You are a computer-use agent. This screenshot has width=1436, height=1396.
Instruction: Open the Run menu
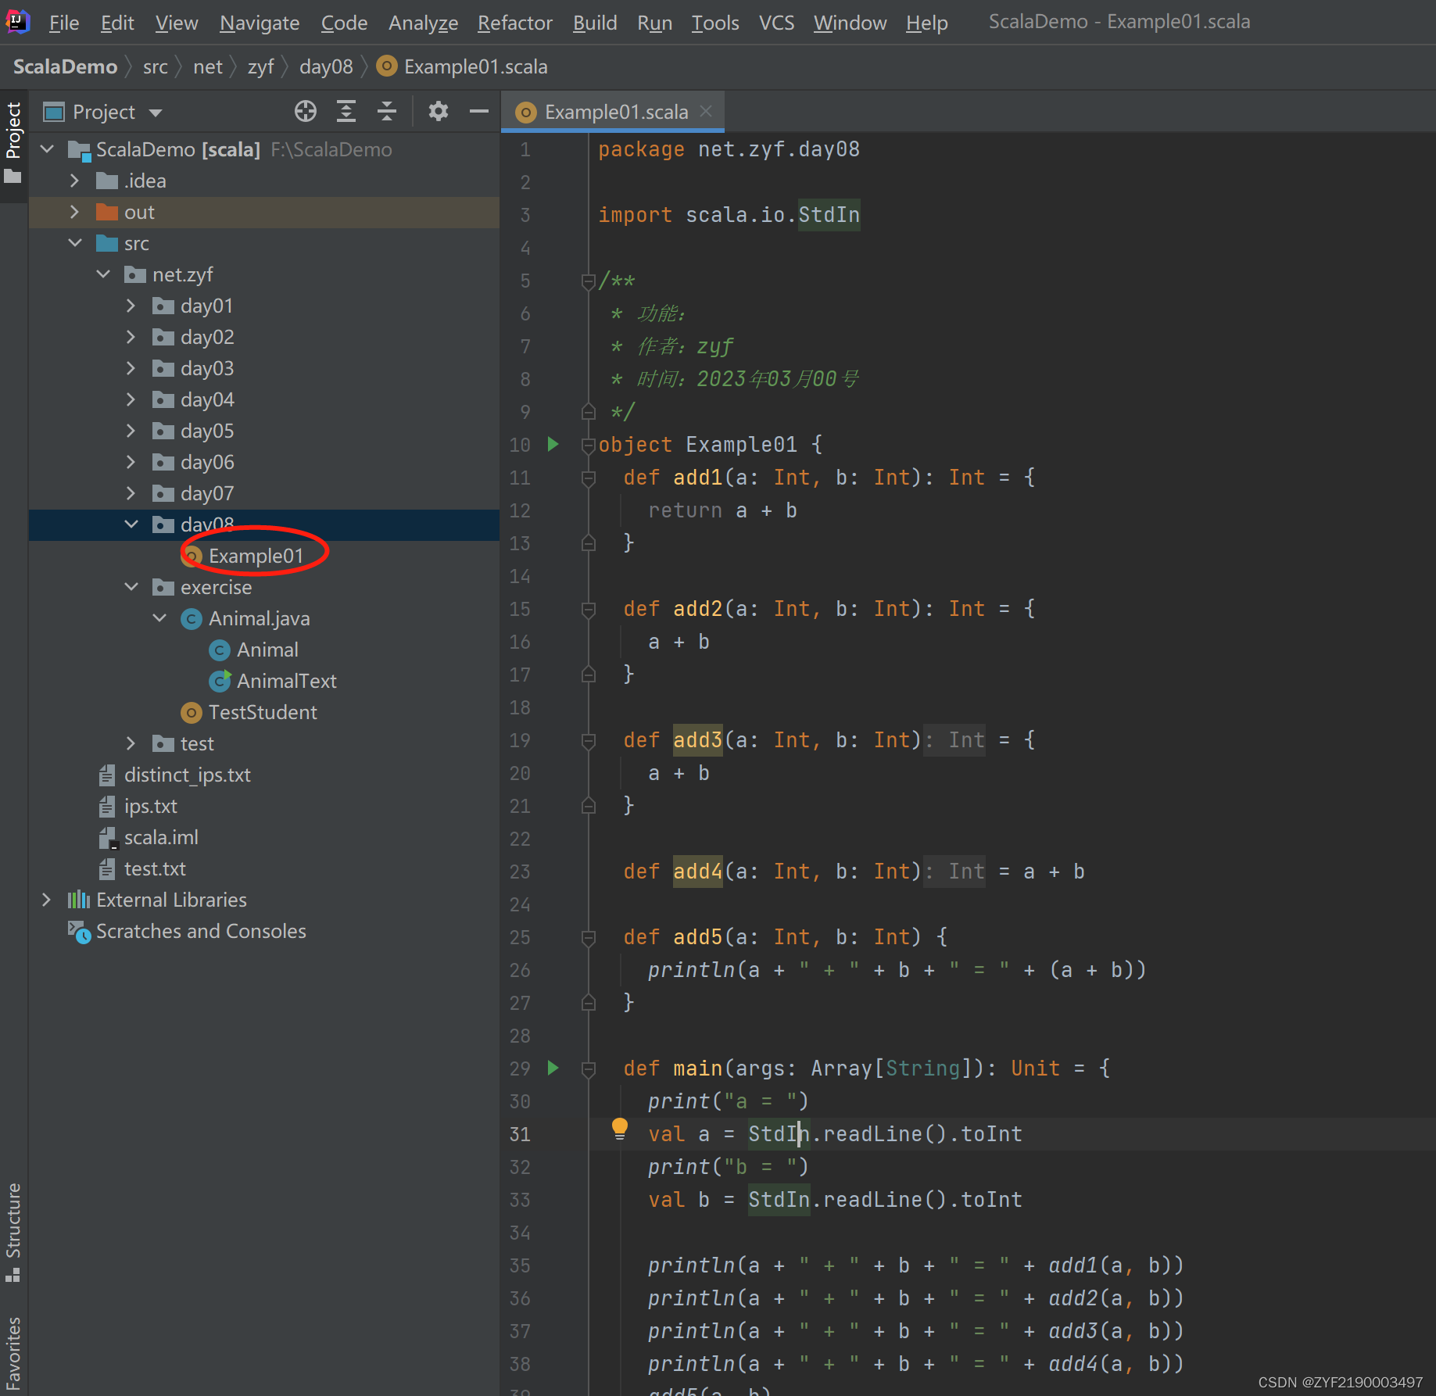654,23
